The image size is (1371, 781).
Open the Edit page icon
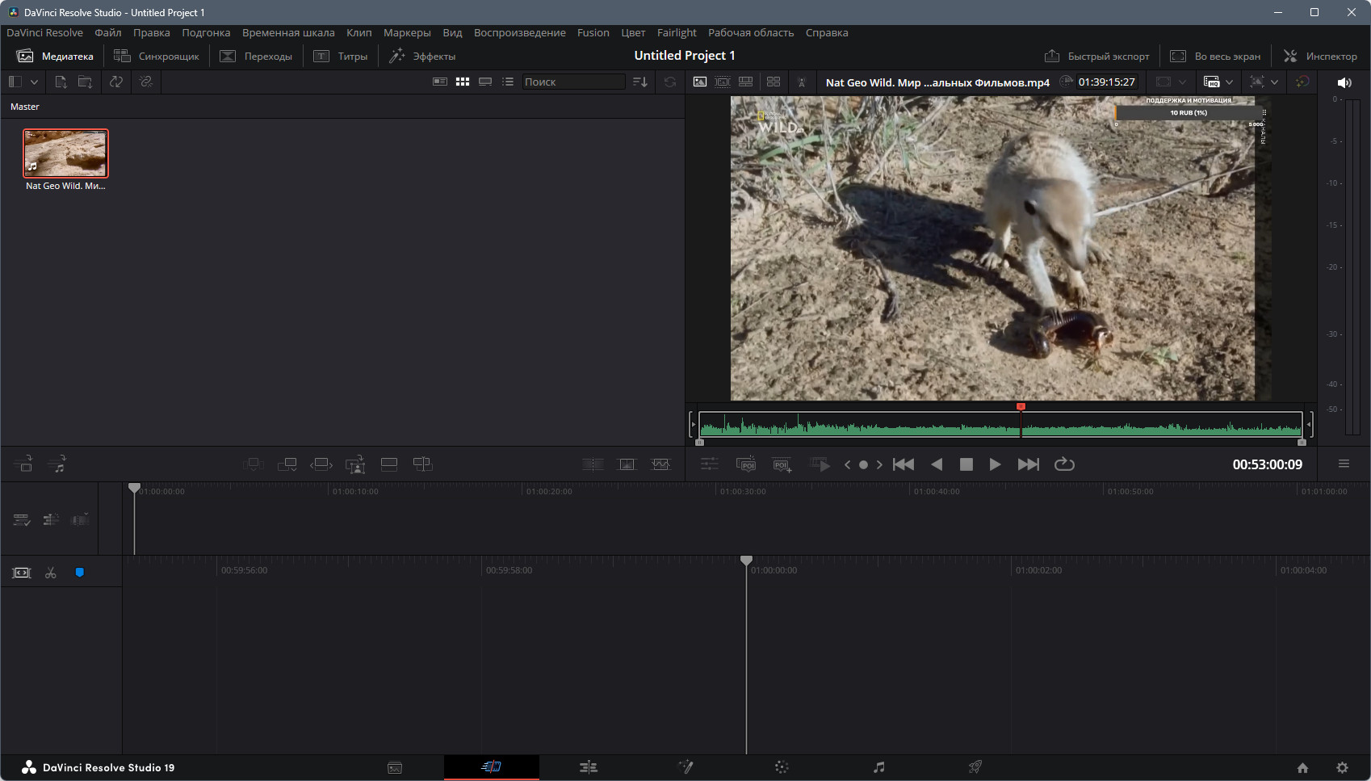tap(589, 767)
